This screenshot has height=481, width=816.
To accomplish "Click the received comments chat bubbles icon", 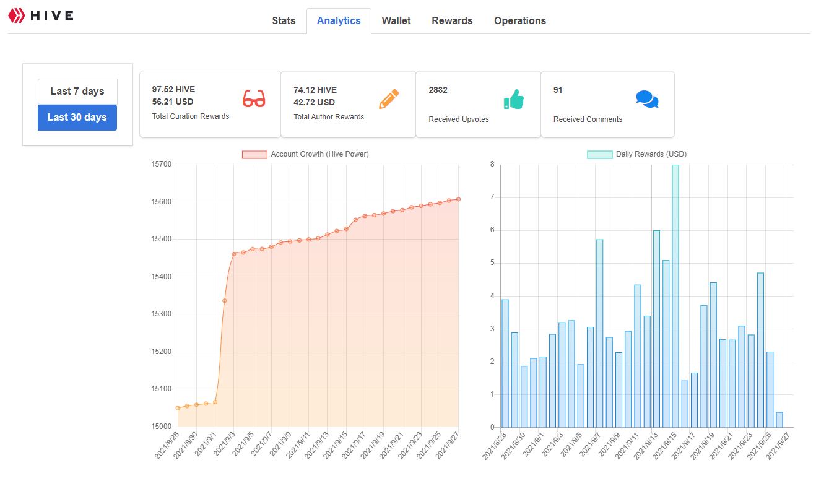I will (x=647, y=99).
